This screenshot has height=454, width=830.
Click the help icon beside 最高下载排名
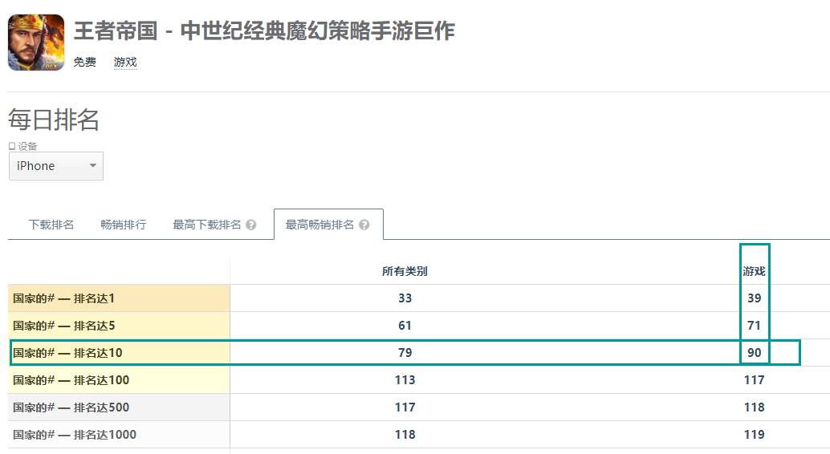(251, 225)
